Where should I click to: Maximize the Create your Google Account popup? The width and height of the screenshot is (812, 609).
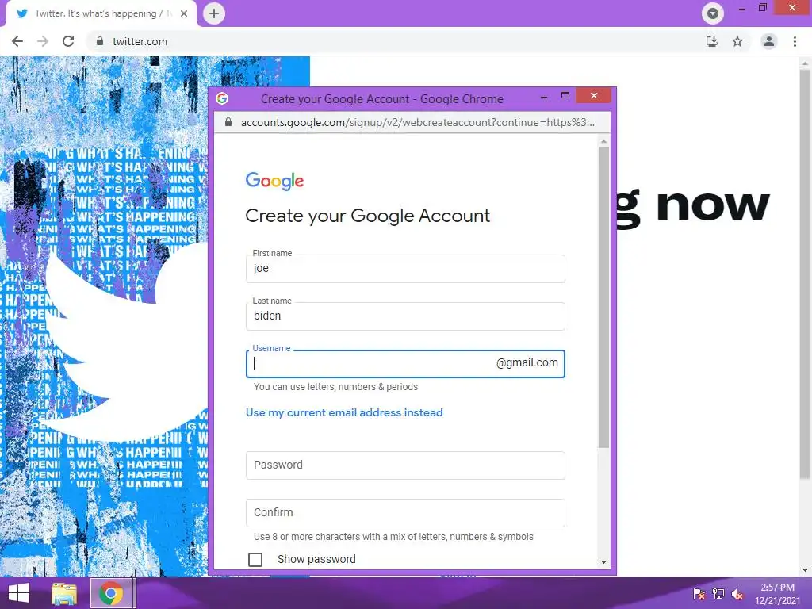(565, 96)
